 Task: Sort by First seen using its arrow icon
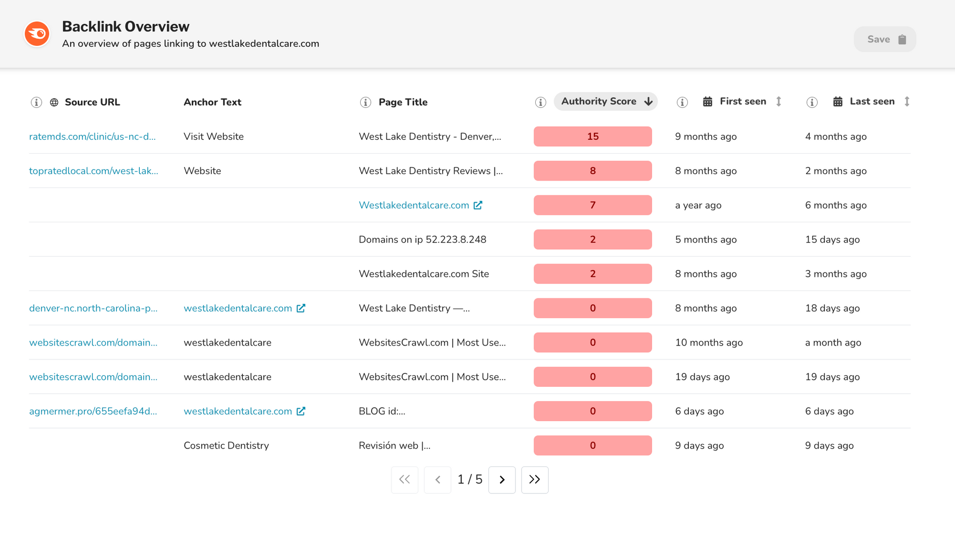point(779,101)
